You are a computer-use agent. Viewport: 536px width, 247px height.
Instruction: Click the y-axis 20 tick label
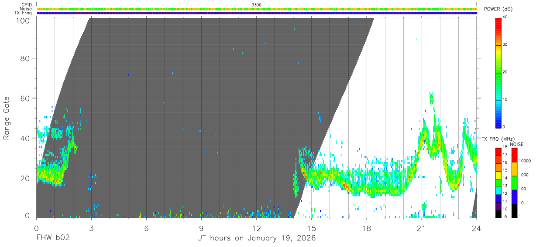[x=24, y=178]
